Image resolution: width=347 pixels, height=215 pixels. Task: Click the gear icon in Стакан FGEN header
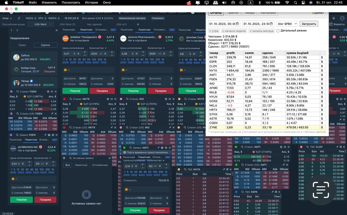click(x=48, y=91)
